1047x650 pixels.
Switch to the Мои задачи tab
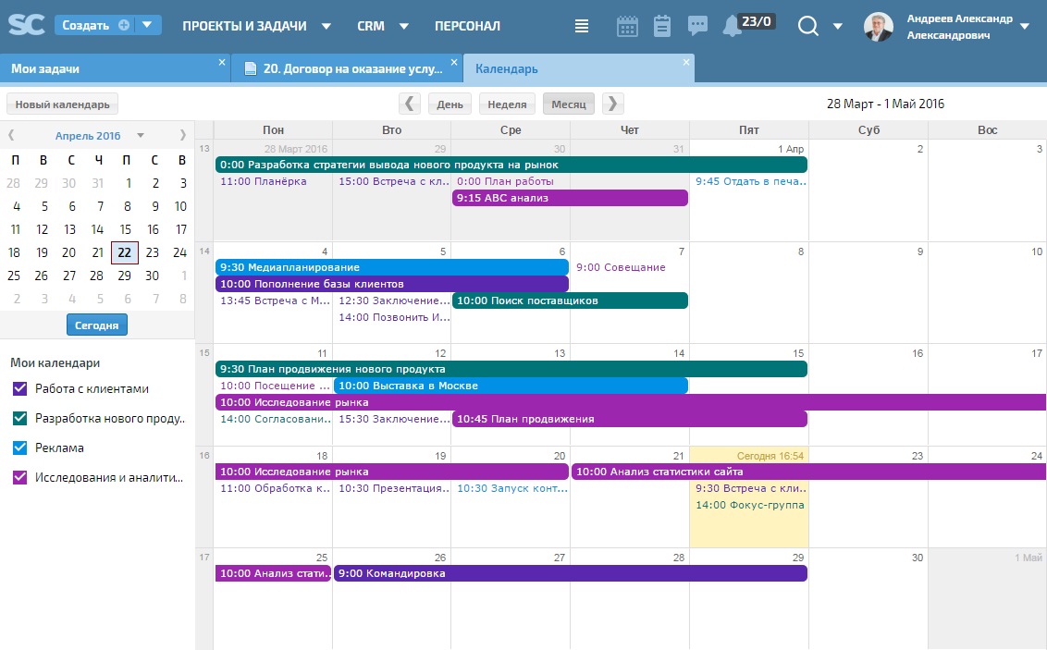[45, 68]
